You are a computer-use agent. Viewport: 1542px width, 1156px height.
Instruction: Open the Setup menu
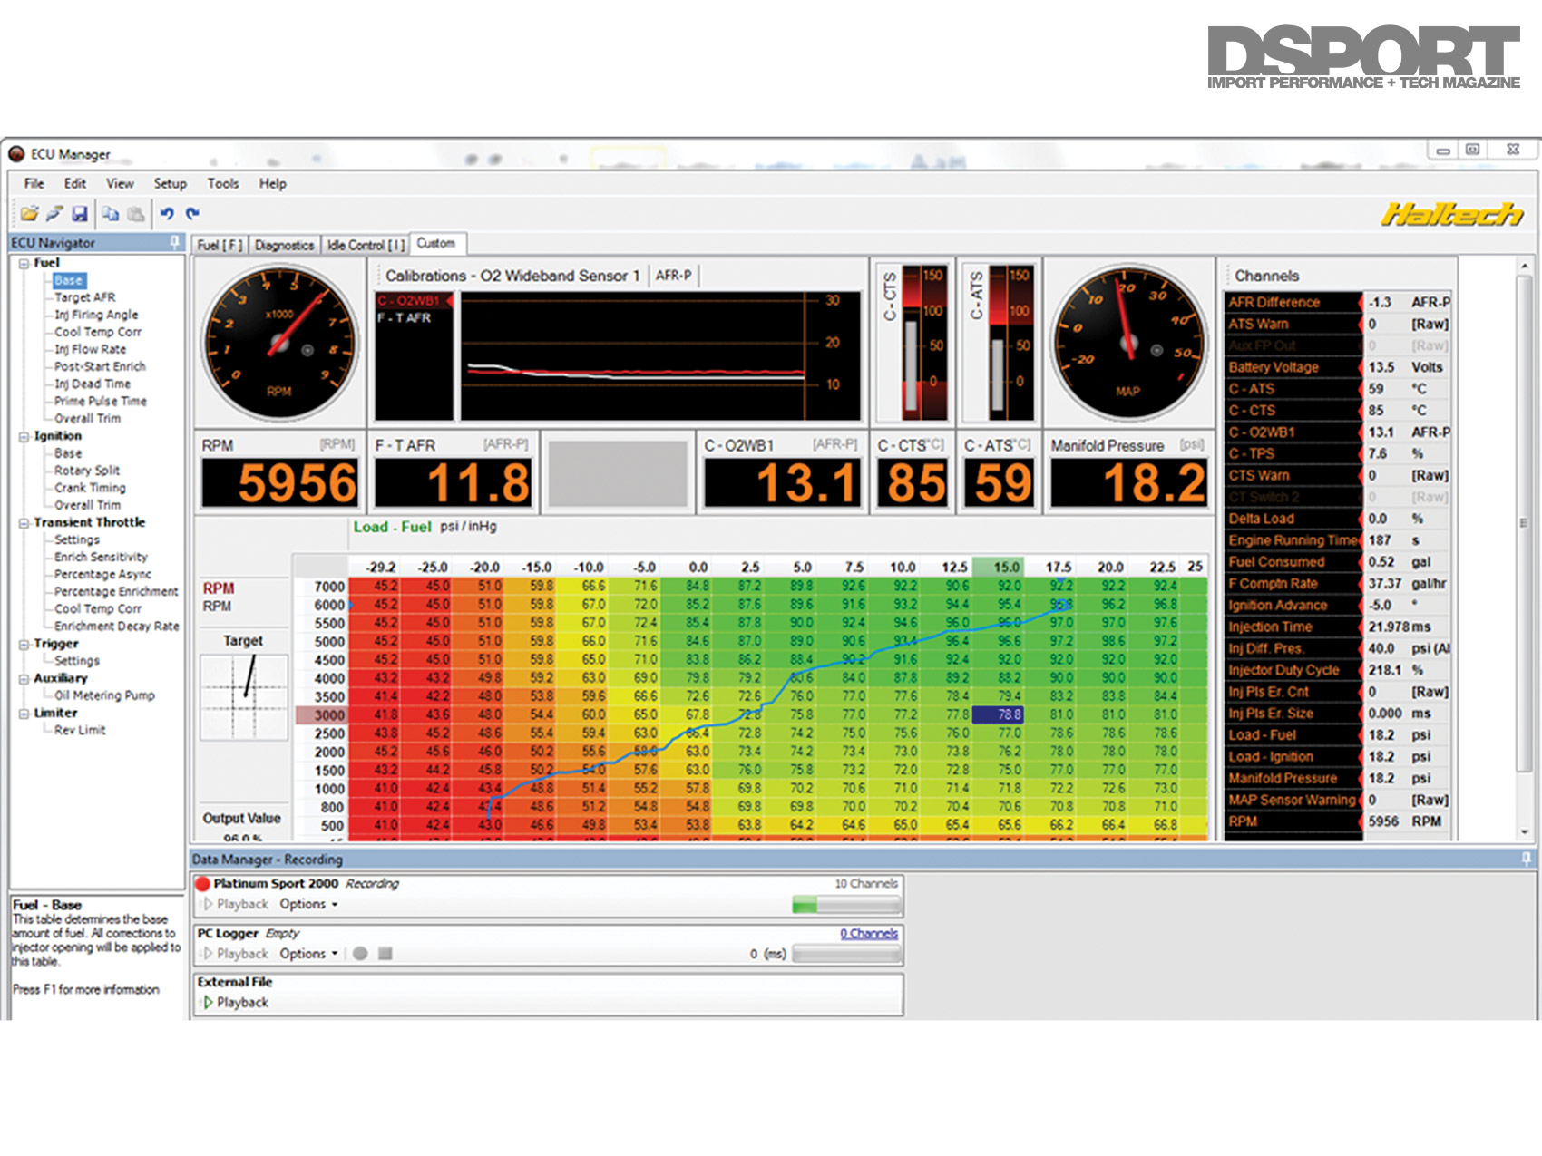pyautogui.click(x=170, y=183)
